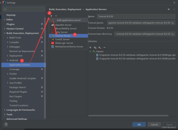Viewport: 178px width, 130px height.
Task: Open Keymap settings
Action: coord(11,15)
